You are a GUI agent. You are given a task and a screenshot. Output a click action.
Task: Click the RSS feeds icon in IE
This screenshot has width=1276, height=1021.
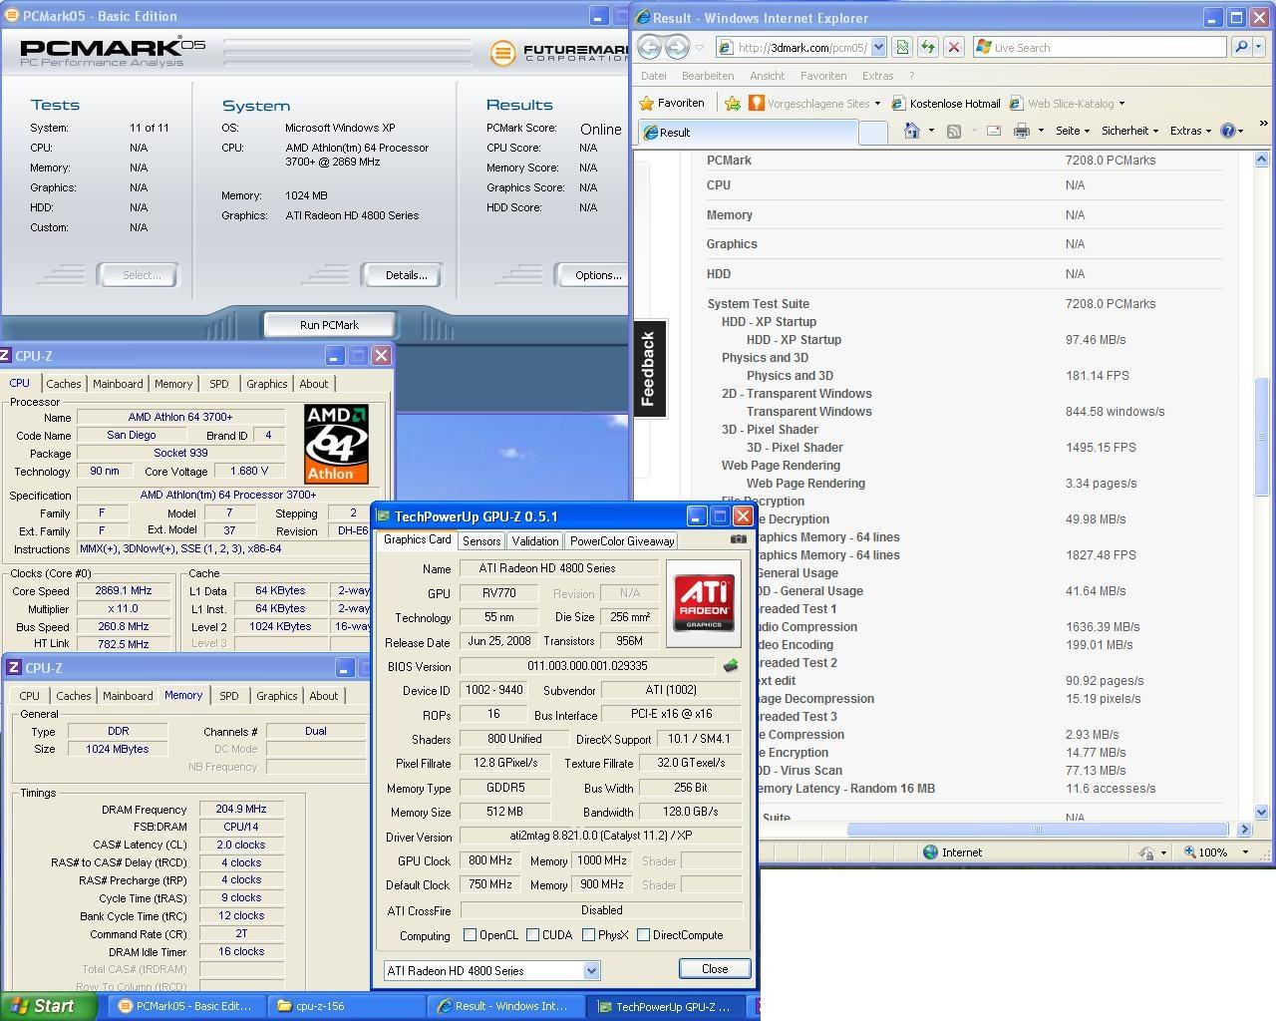pos(954,131)
